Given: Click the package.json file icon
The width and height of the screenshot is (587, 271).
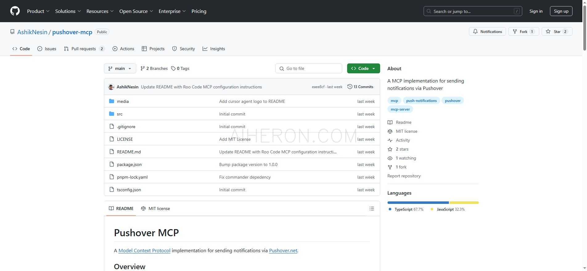Looking at the screenshot, I should pyautogui.click(x=112, y=164).
